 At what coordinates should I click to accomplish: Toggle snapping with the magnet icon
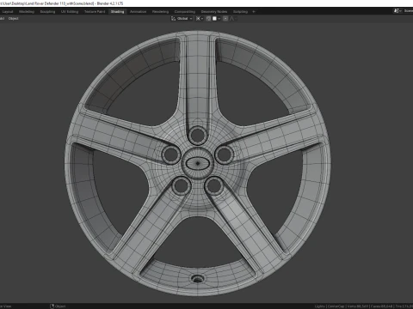click(x=208, y=19)
